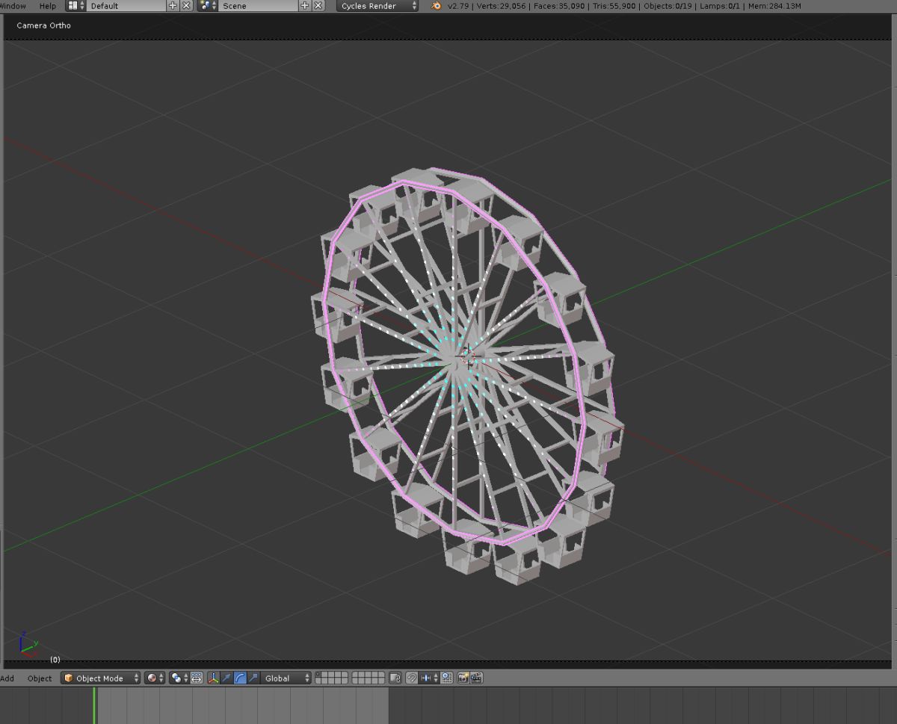This screenshot has height=724, width=897.
Task: Toggle the 3D manipulator widget
Action: click(214, 678)
